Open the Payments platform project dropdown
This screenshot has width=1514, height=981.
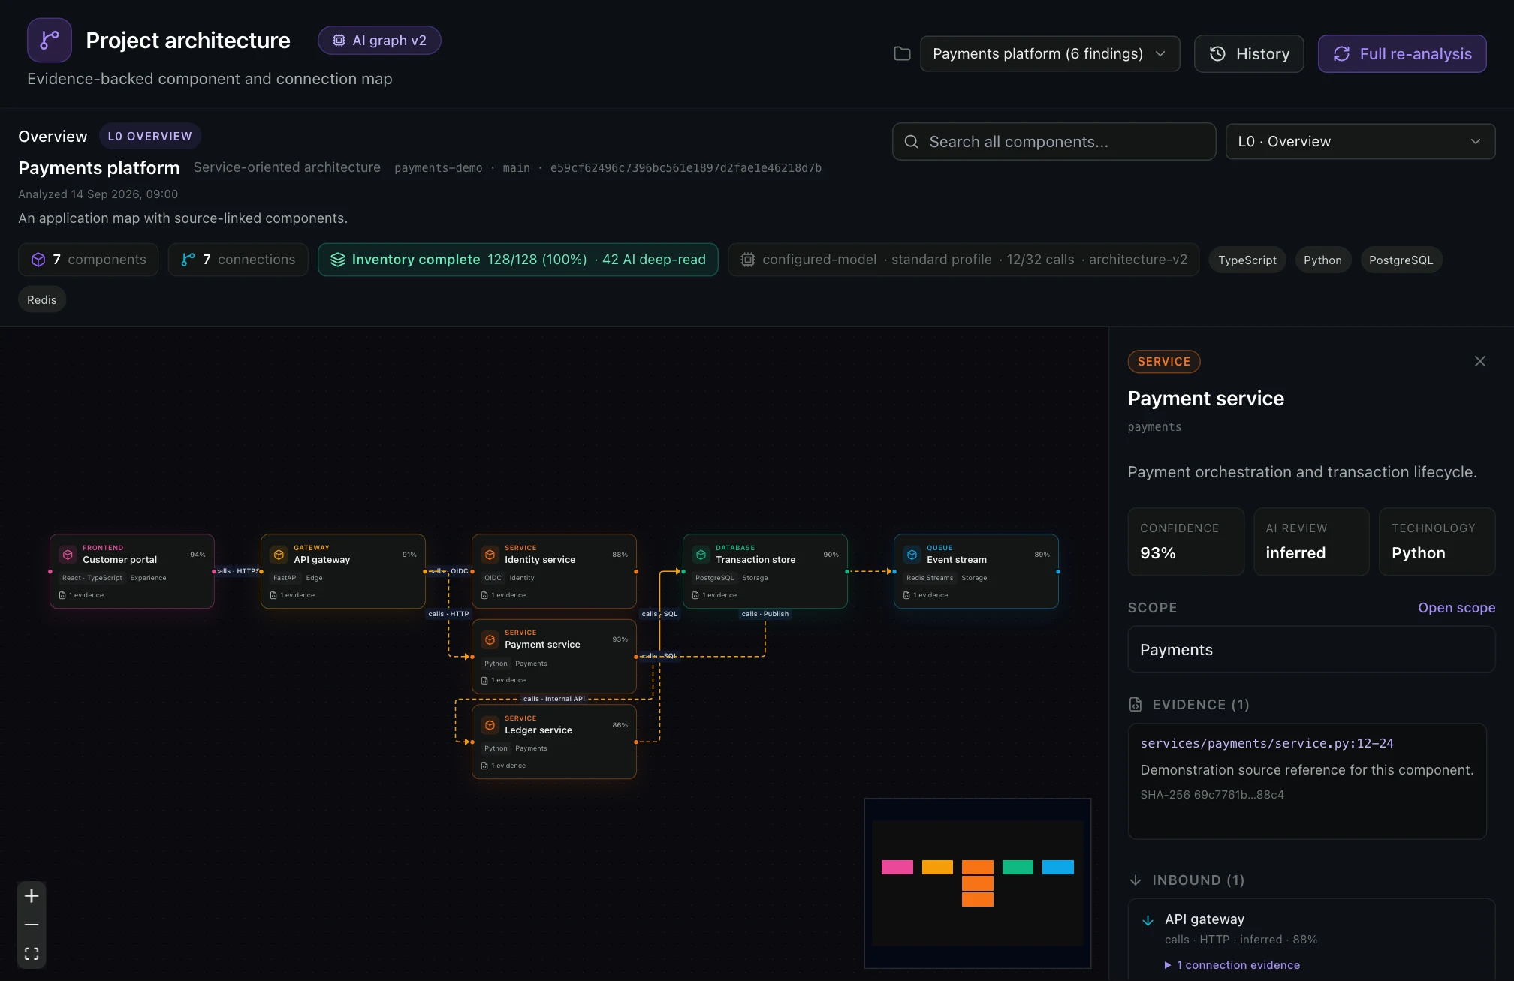tap(1050, 53)
